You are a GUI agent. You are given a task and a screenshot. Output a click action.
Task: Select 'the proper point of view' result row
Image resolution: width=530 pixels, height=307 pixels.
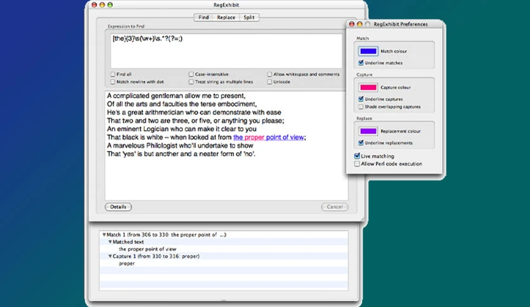pos(224,249)
